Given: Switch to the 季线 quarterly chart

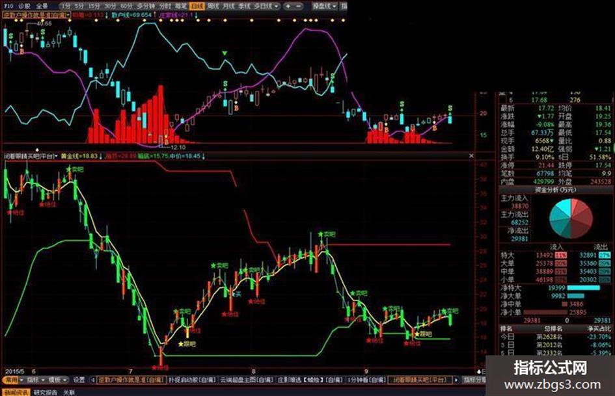Looking at the screenshot, I should pyautogui.click(x=244, y=7).
